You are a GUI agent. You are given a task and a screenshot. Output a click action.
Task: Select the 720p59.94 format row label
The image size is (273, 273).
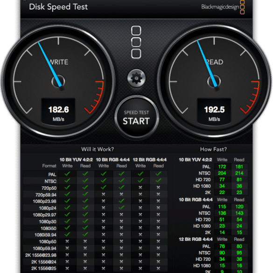pos(46,195)
